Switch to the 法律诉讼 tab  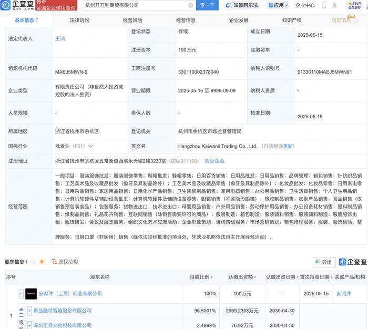pyautogui.click(x=79, y=20)
